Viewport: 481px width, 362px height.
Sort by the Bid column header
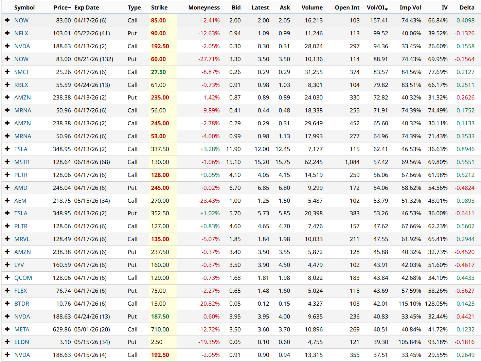click(x=236, y=7)
